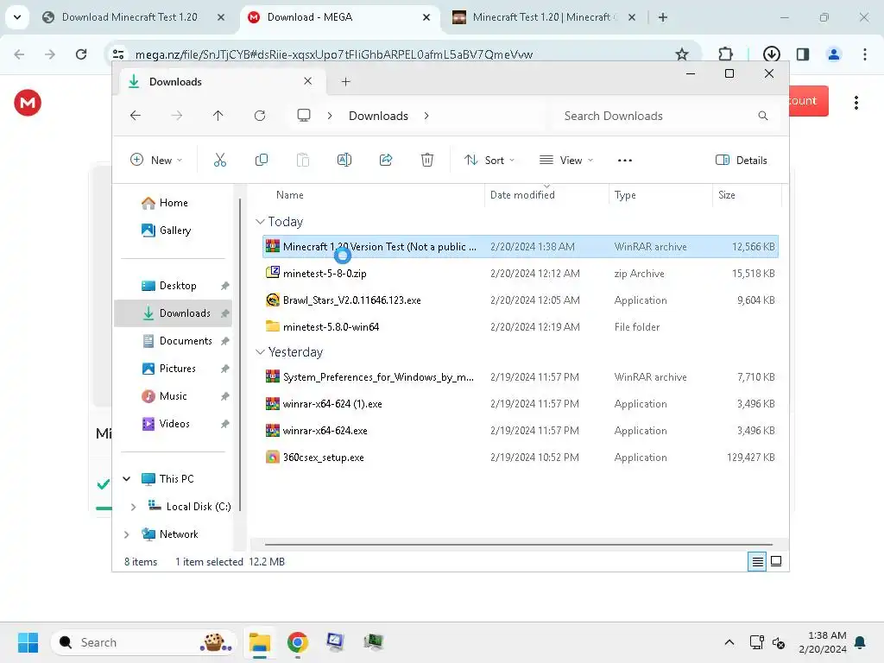Add new tab in File Explorer
884x663 pixels.
[345, 82]
